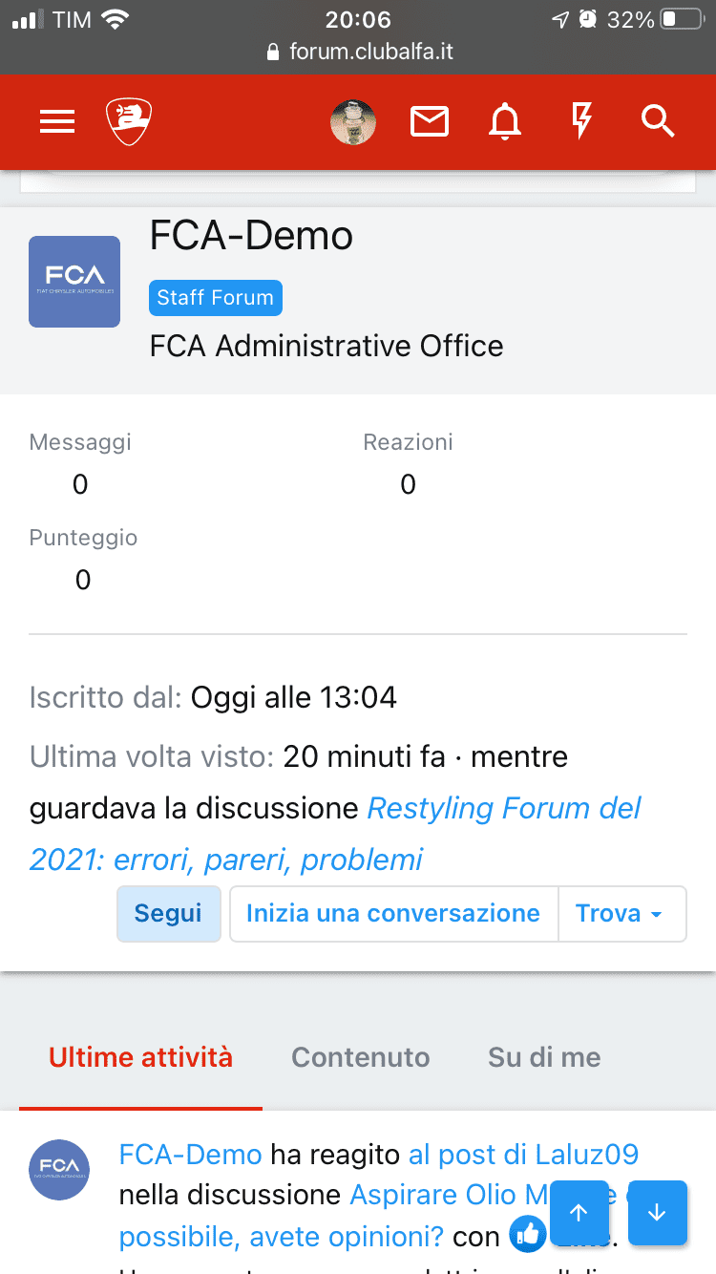Tap the Club Alfa shield logo

(x=129, y=121)
